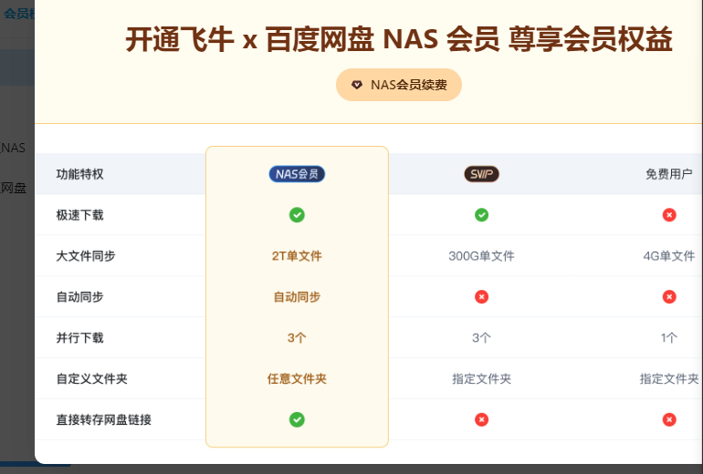Select the 功能特权 header label
The width and height of the screenshot is (703, 474).
(79, 174)
